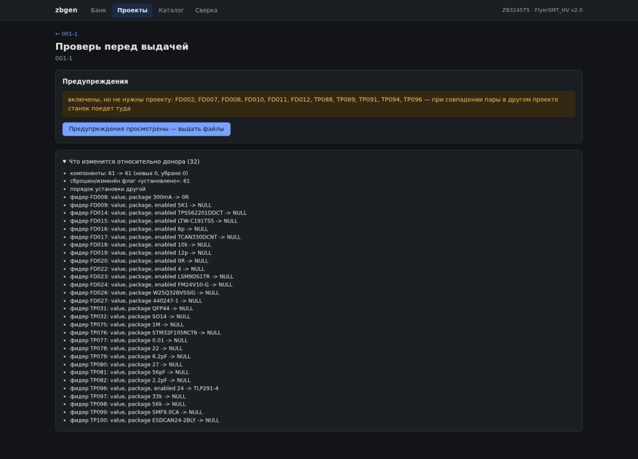Screen dimensions: 638x459
Task: Follow the back link ← 001-1
Action: click(66, 34)
